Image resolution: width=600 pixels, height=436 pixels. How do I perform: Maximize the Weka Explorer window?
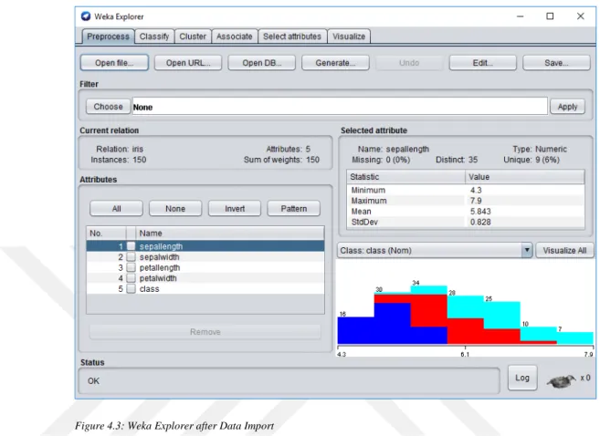(x=550, y=16)
